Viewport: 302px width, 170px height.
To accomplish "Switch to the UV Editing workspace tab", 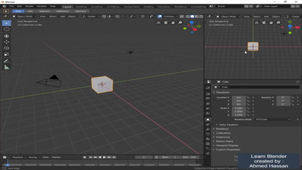I will click(x=113, y=7).
